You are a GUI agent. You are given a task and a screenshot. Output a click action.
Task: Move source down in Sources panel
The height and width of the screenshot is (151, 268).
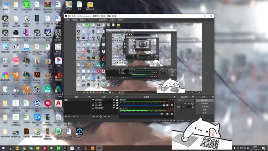point(109,116)
